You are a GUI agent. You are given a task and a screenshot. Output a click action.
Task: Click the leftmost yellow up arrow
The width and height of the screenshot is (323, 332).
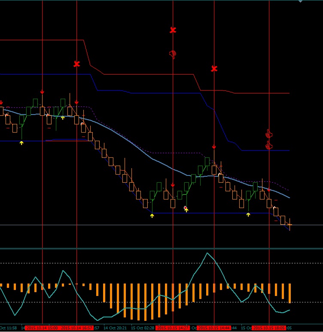coord(21,143)
